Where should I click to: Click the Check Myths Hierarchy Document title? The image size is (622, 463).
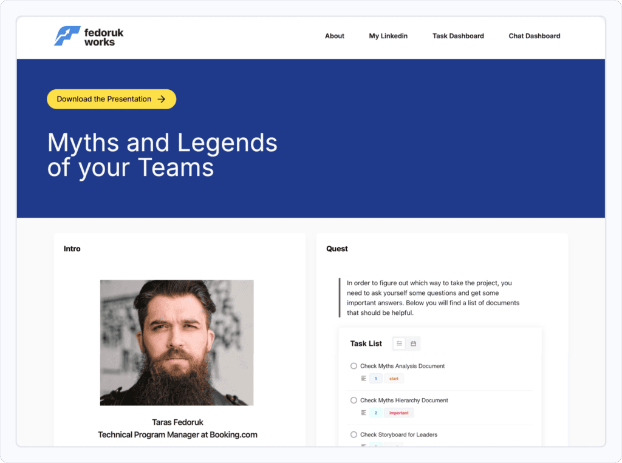click(x=404, y=400)
